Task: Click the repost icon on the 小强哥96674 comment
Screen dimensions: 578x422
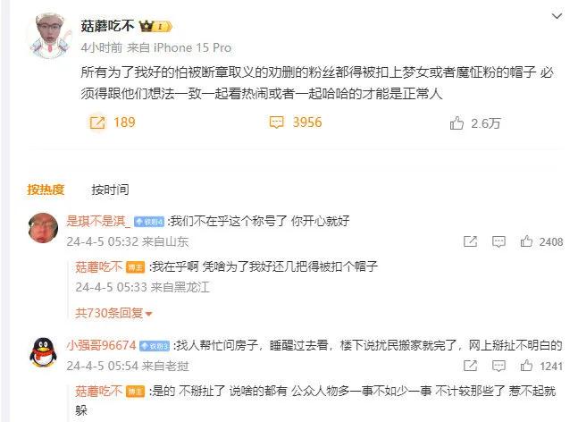Action: click(x=471, y=366)
